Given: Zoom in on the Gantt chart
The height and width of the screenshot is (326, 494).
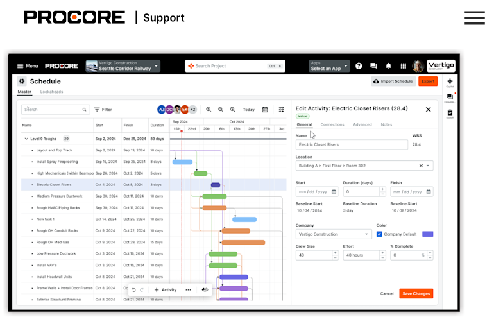Looking at the screenshot, I should (x=209, y=109).
